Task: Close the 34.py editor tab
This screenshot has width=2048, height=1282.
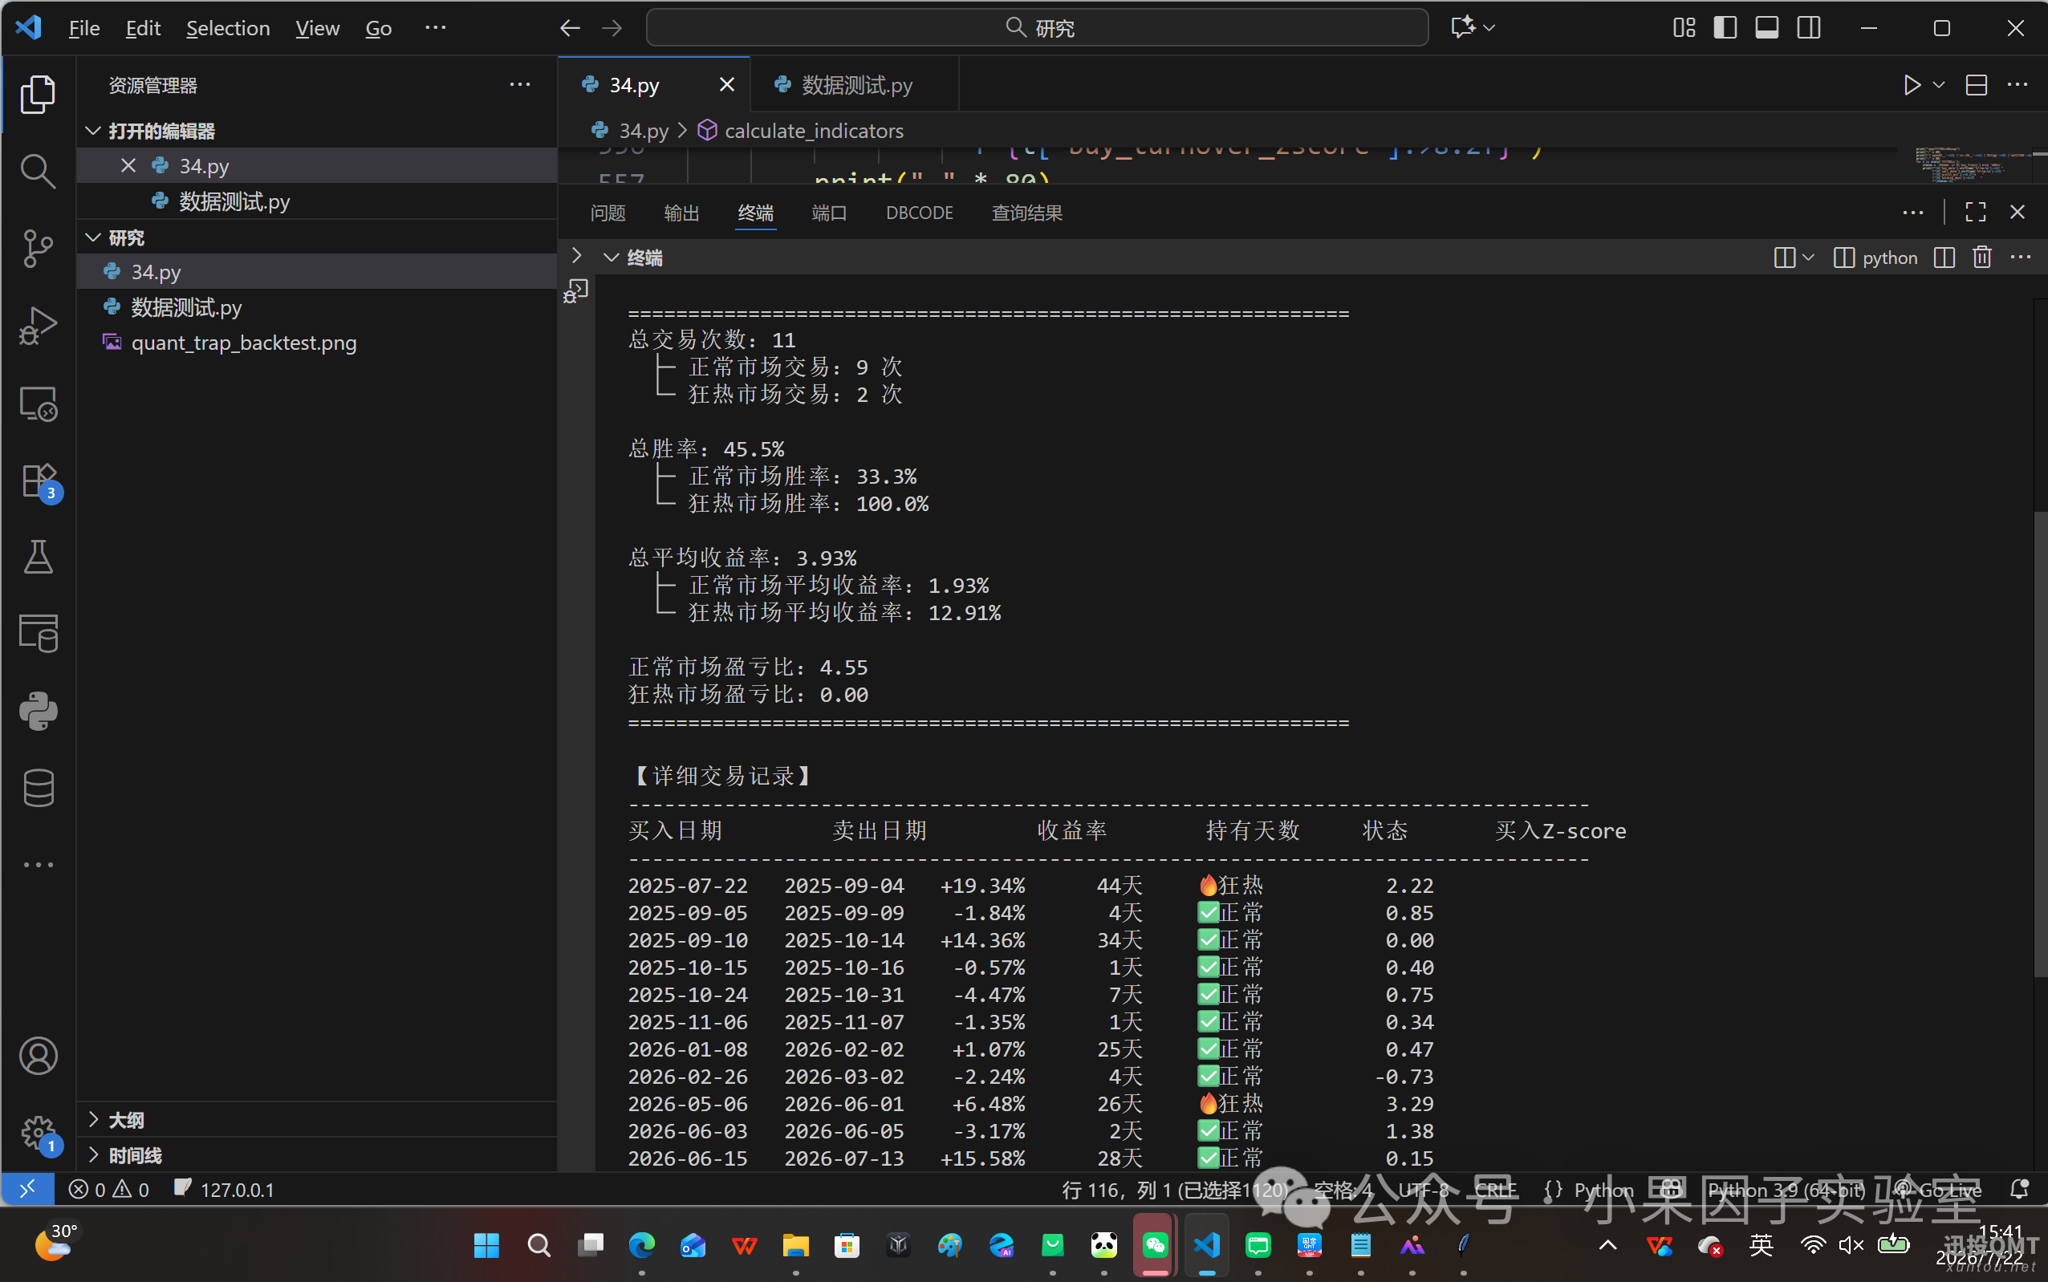Action: coord(727,85)
